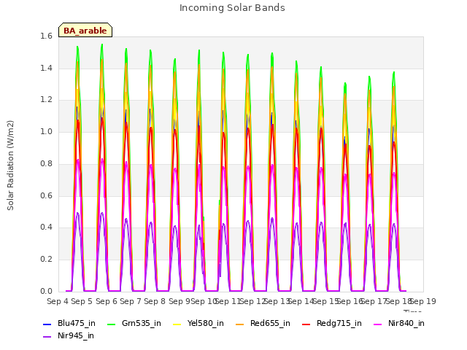
Task: Click the blue Blu475_in legend color marker
Action: coord(47,324)
